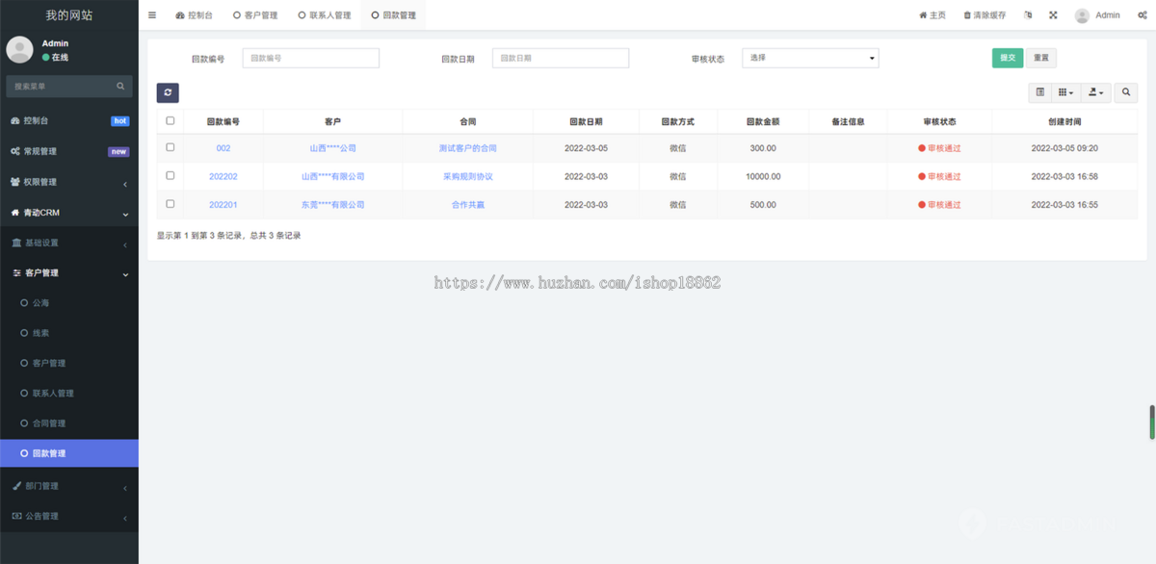Click the green 提交 submit button
1156x564 pixels.
[x=1008, y=58]
